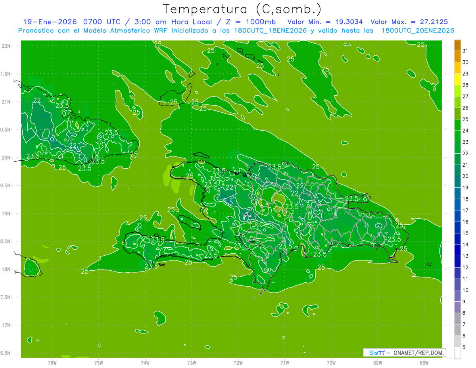Click the '21N' latitude axis label
Screen dimensions: 476x368
pyautogui.click(x=6, y=102)
